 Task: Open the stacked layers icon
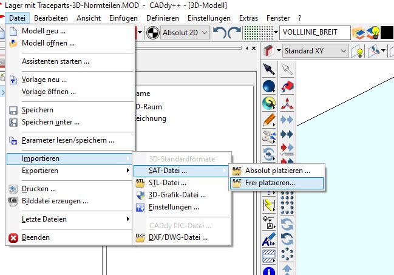pos(358,33)
